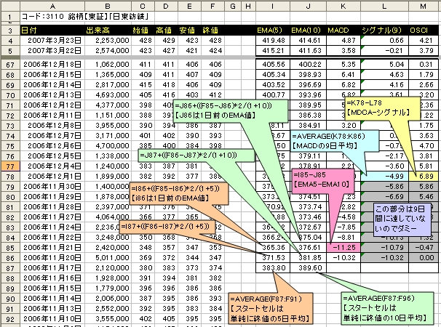Click date cell '2007年3月23日'
The image size is (441, 327).
[x=52, y=41]
